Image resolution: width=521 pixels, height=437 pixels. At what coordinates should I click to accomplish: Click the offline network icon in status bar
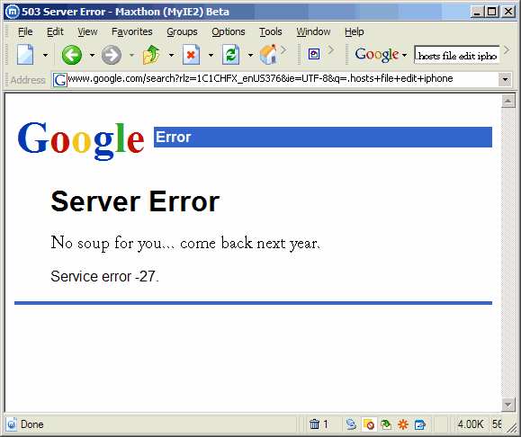(x=351, y=424)
